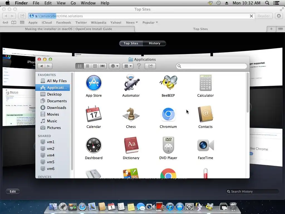Open Safari compass in the Dock

pyautogui.click(x=82, y=207)
